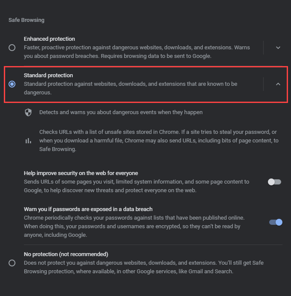Click the description under Standard protection title
291x296 pixels.
[131, 88]
